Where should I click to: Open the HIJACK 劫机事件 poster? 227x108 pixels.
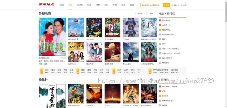94,94
